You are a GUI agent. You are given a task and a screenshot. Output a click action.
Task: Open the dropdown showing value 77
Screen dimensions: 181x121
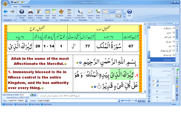(157, 85)
